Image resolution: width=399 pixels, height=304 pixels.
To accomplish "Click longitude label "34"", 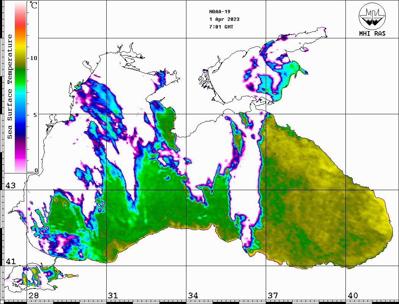I will coord(193,295).
